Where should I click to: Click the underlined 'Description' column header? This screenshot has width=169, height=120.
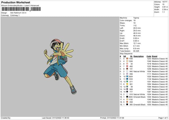pyautogui.click(x=139, y=56)
